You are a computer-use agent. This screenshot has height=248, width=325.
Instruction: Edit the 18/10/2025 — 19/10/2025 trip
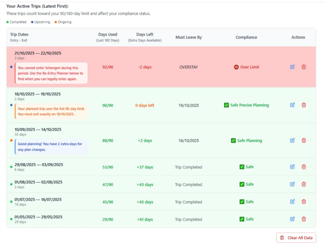[292, 105]
